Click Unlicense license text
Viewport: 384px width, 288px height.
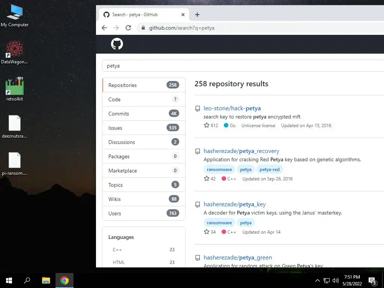[258, 125]
